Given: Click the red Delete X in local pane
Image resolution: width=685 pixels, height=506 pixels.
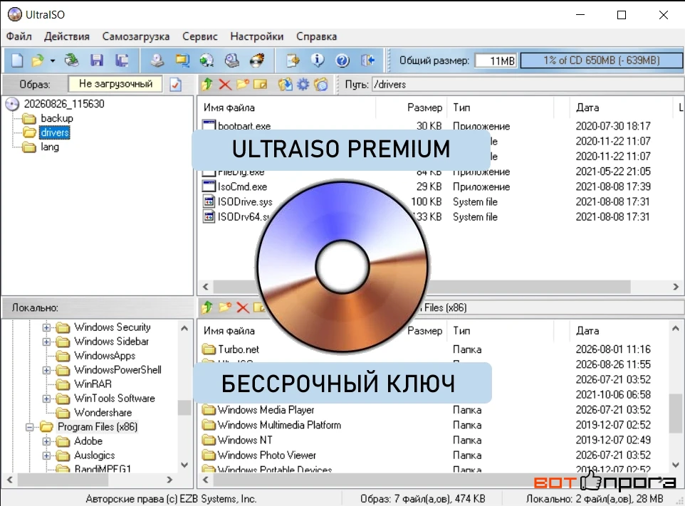Looking at the screenshot, I should click(x=243, y=307).
